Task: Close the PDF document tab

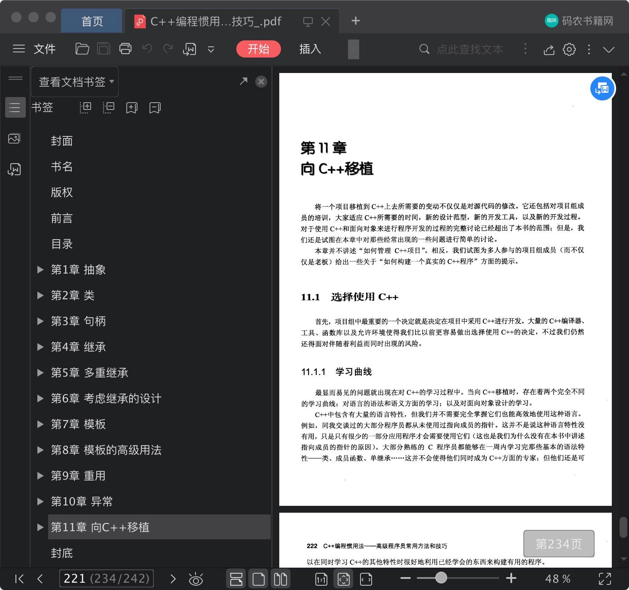Action: [x=326, y=21]
